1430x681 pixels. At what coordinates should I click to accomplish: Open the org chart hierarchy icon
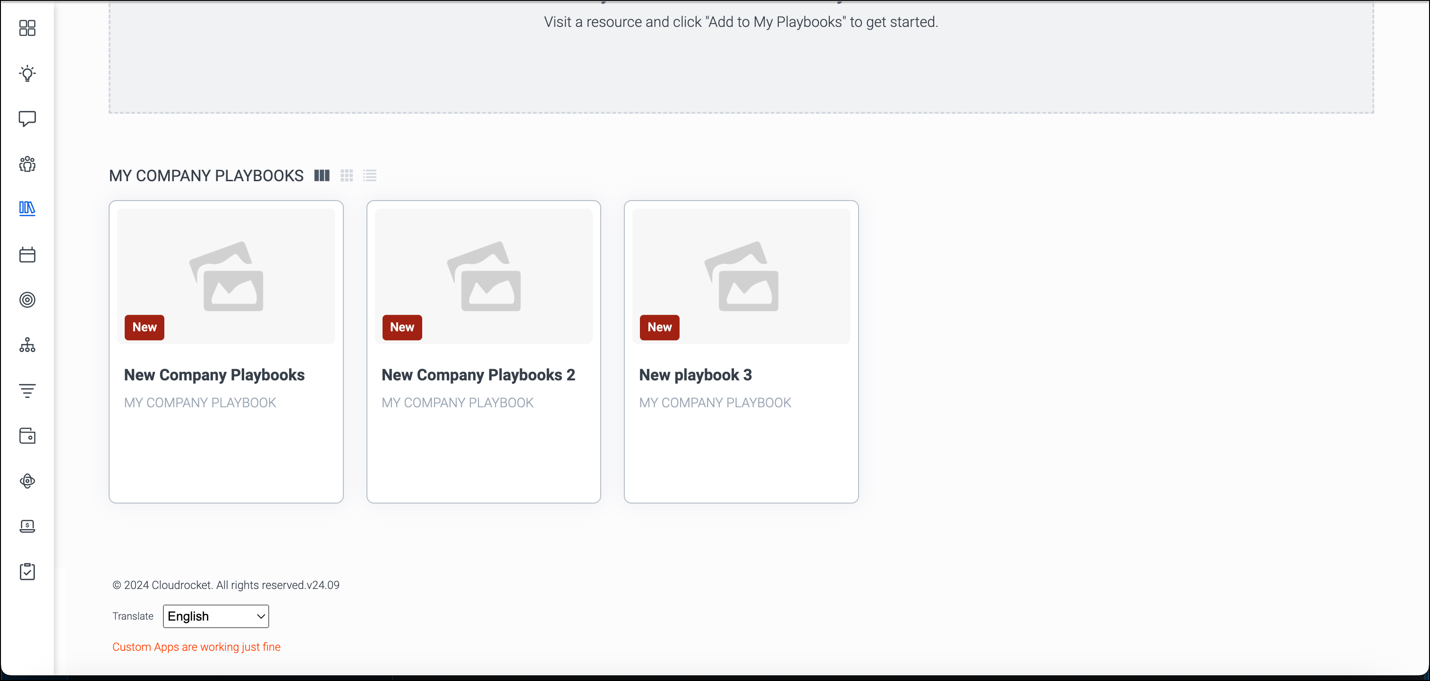(x=27, y=345)
